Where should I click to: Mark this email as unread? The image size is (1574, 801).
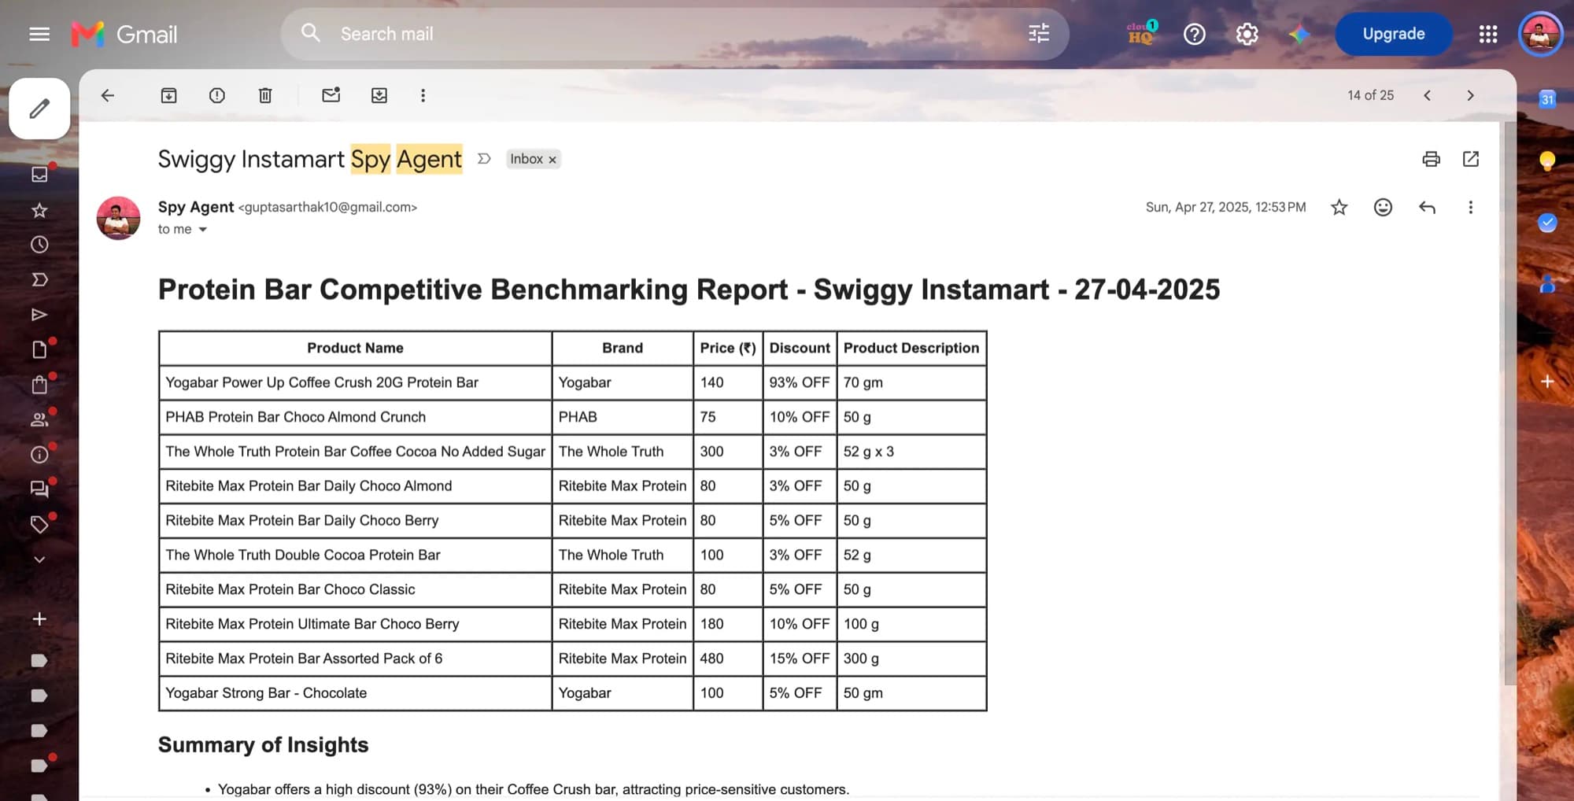coord(331,95)
